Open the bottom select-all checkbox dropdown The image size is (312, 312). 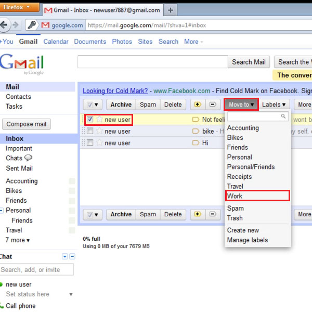coord(93,214)
